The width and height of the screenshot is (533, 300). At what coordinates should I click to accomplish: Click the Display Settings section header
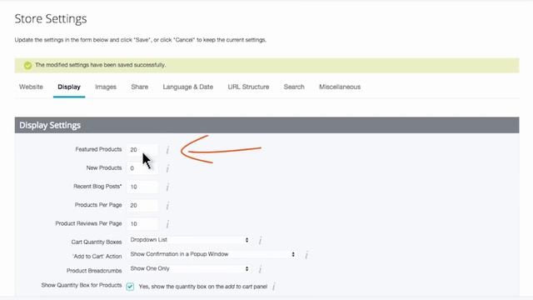(266, 125)
